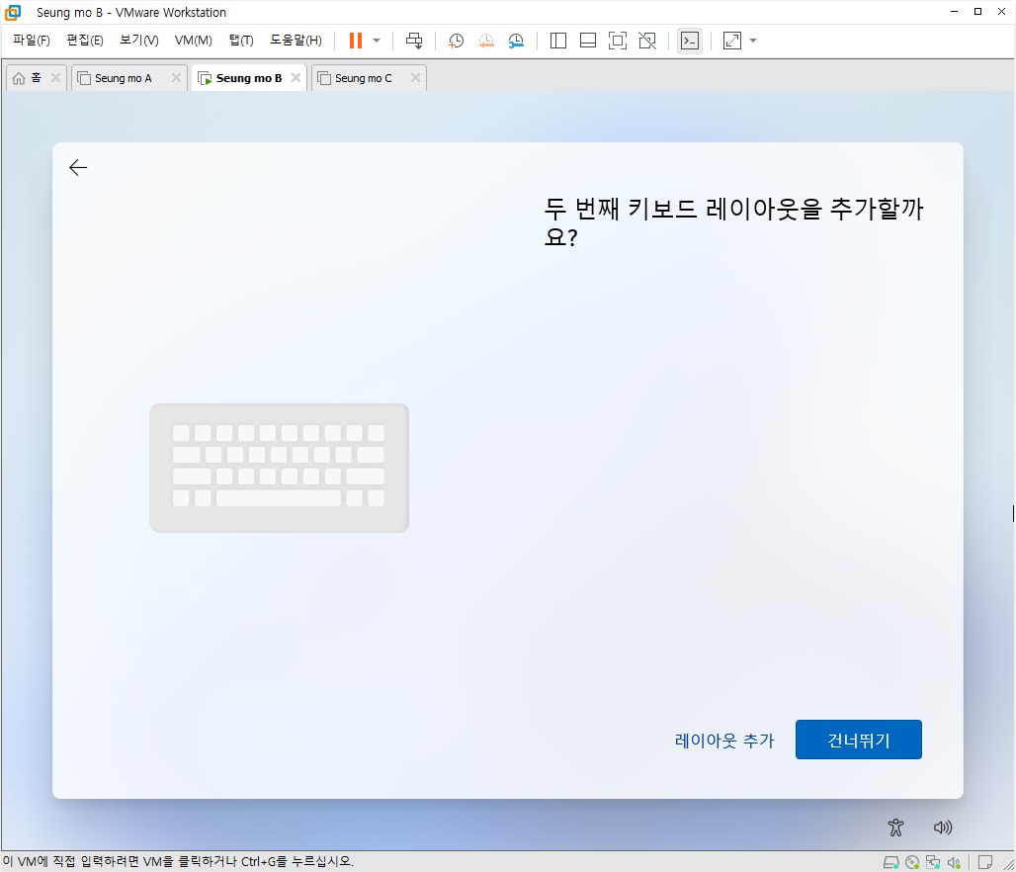The width and height of the screenshot is (1016, 872).
Task: Expand stretch display dropdown arrow
Action: (x=753, y=41)
